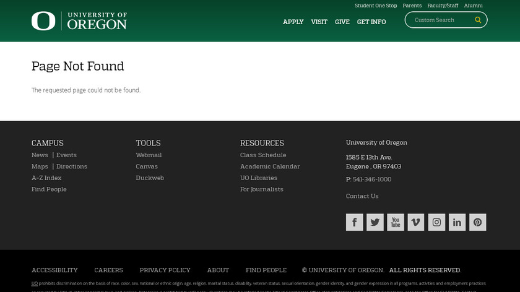Open the Parents link
This screenshot has width=520, height=292.
412,6
